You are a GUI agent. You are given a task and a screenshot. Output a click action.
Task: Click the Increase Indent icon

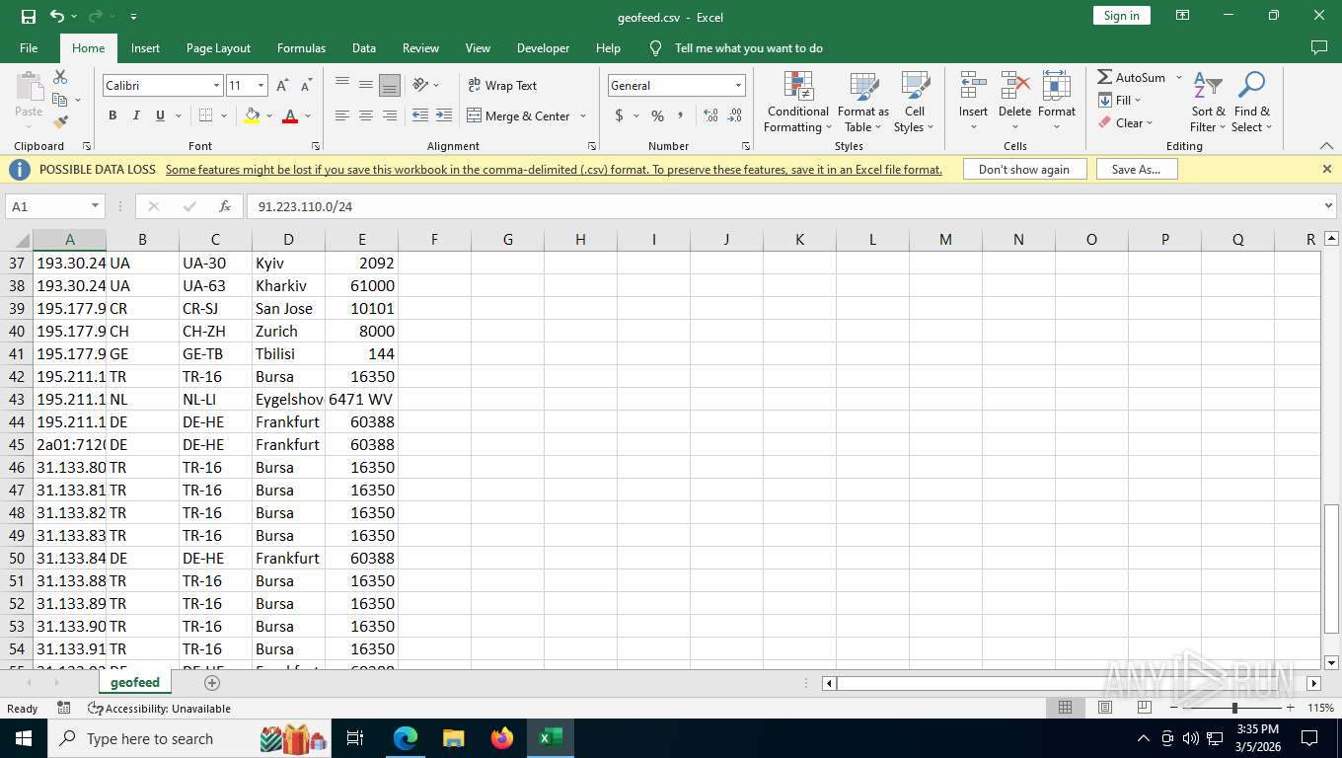444,115
